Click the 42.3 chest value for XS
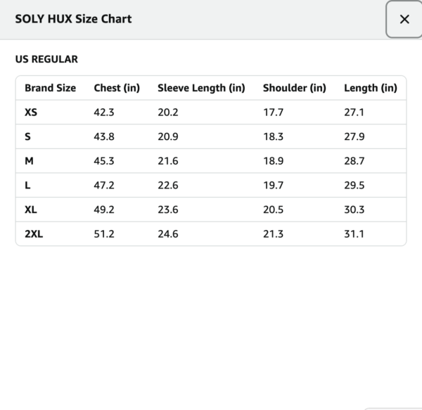The width and height of the screenshot is (422, 410). (x=104, y=112)
